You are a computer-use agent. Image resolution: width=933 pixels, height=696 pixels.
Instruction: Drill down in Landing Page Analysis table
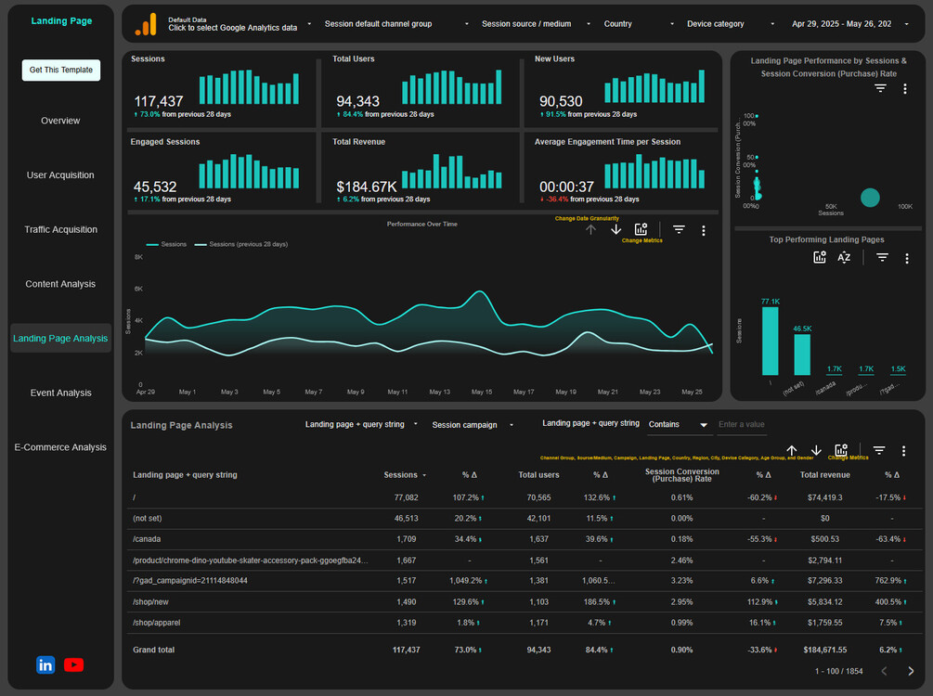point(816,450)
